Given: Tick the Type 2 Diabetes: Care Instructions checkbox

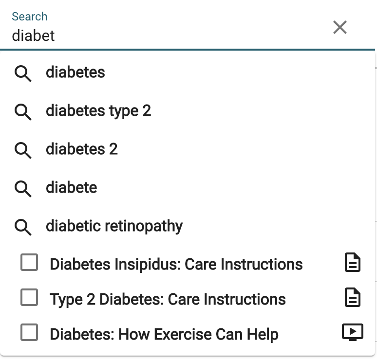Looking at the screenshot, I should 29,297.
